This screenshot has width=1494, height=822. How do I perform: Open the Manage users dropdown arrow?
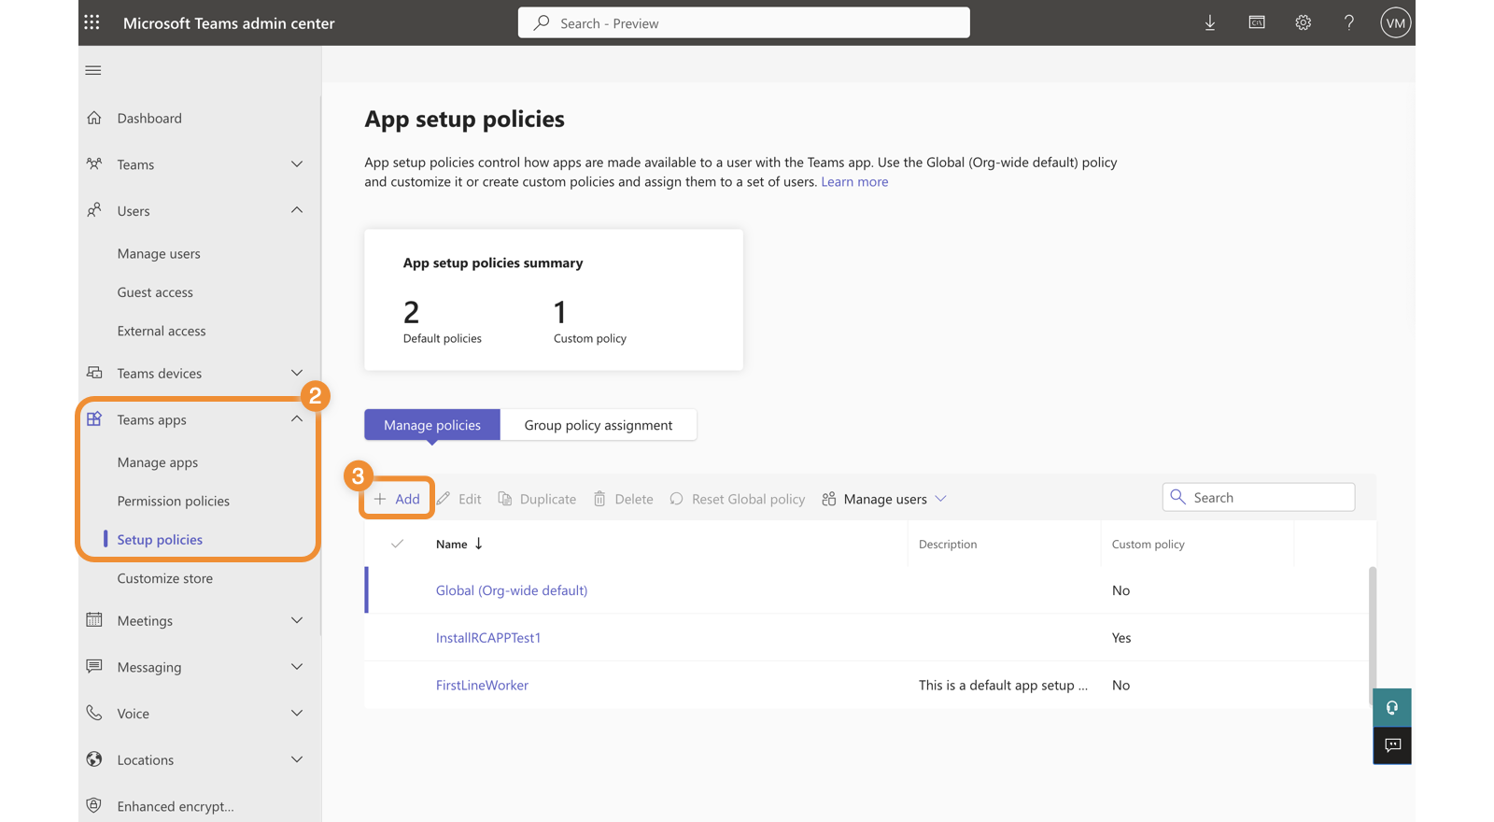941,499
